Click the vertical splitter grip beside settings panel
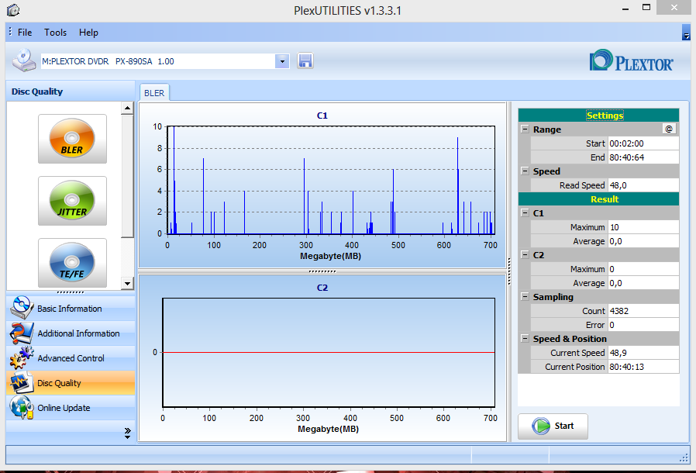696x473 pixels. point(508,271)
